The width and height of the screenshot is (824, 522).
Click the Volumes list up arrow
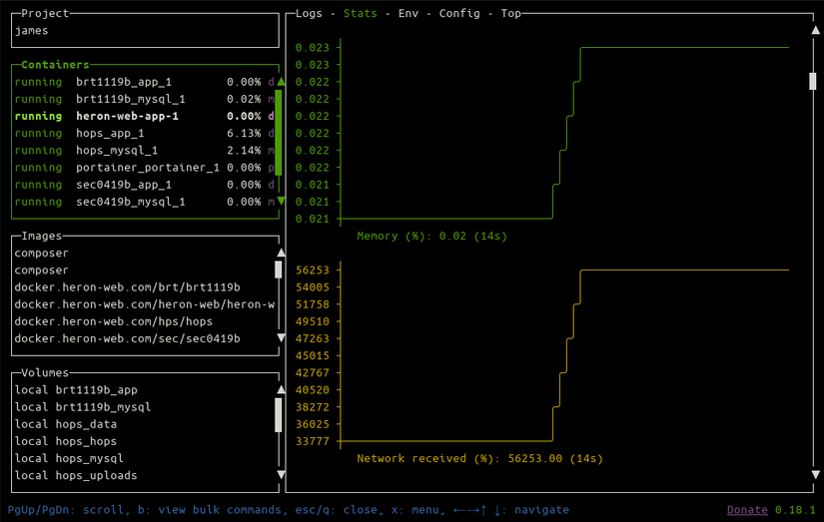coord(281,389)
